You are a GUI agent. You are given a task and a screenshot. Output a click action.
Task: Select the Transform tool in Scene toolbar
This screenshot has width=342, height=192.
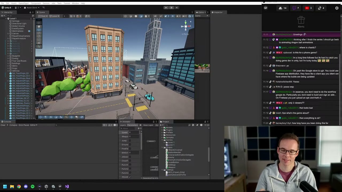(39, 43)
